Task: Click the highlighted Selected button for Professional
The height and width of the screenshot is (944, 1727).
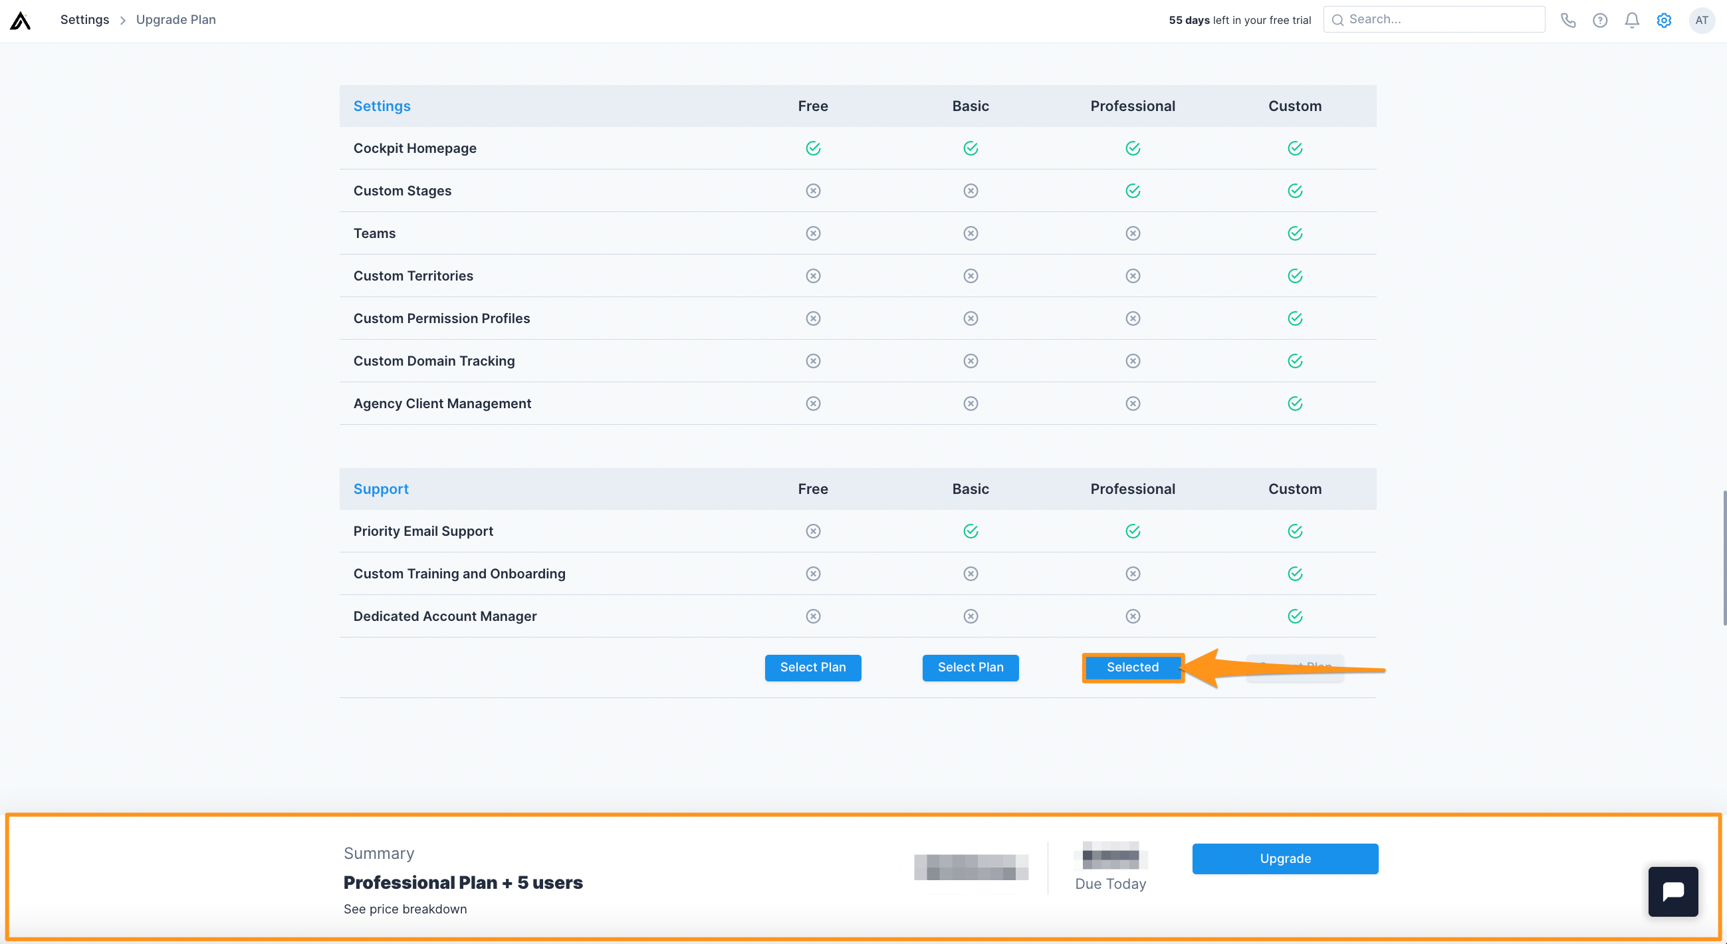Action: pyautogui.click(x=1132, y=667)
